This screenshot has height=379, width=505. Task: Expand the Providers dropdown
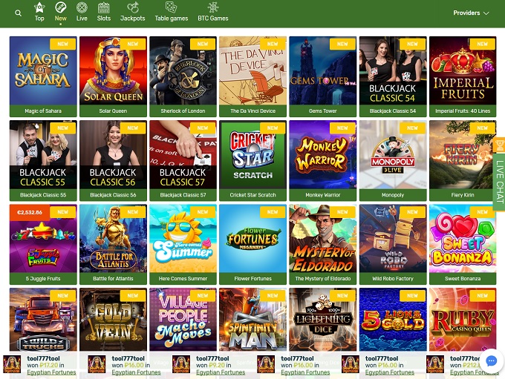point(471,13)
